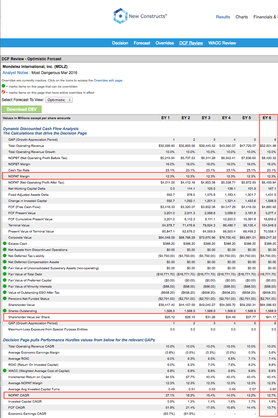Click the 'Fixed Adjusted Assets Delta' row label
Screen dimensions: 278x418
click(28, 195)
